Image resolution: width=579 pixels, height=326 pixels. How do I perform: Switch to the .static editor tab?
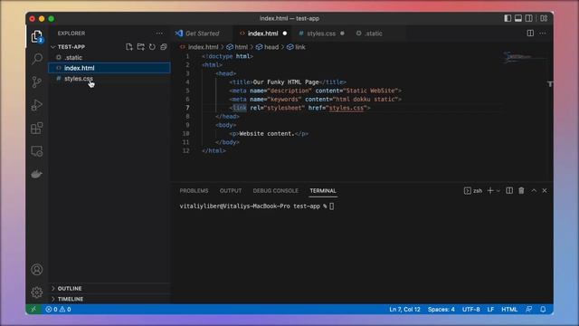[x=374, y=34]
